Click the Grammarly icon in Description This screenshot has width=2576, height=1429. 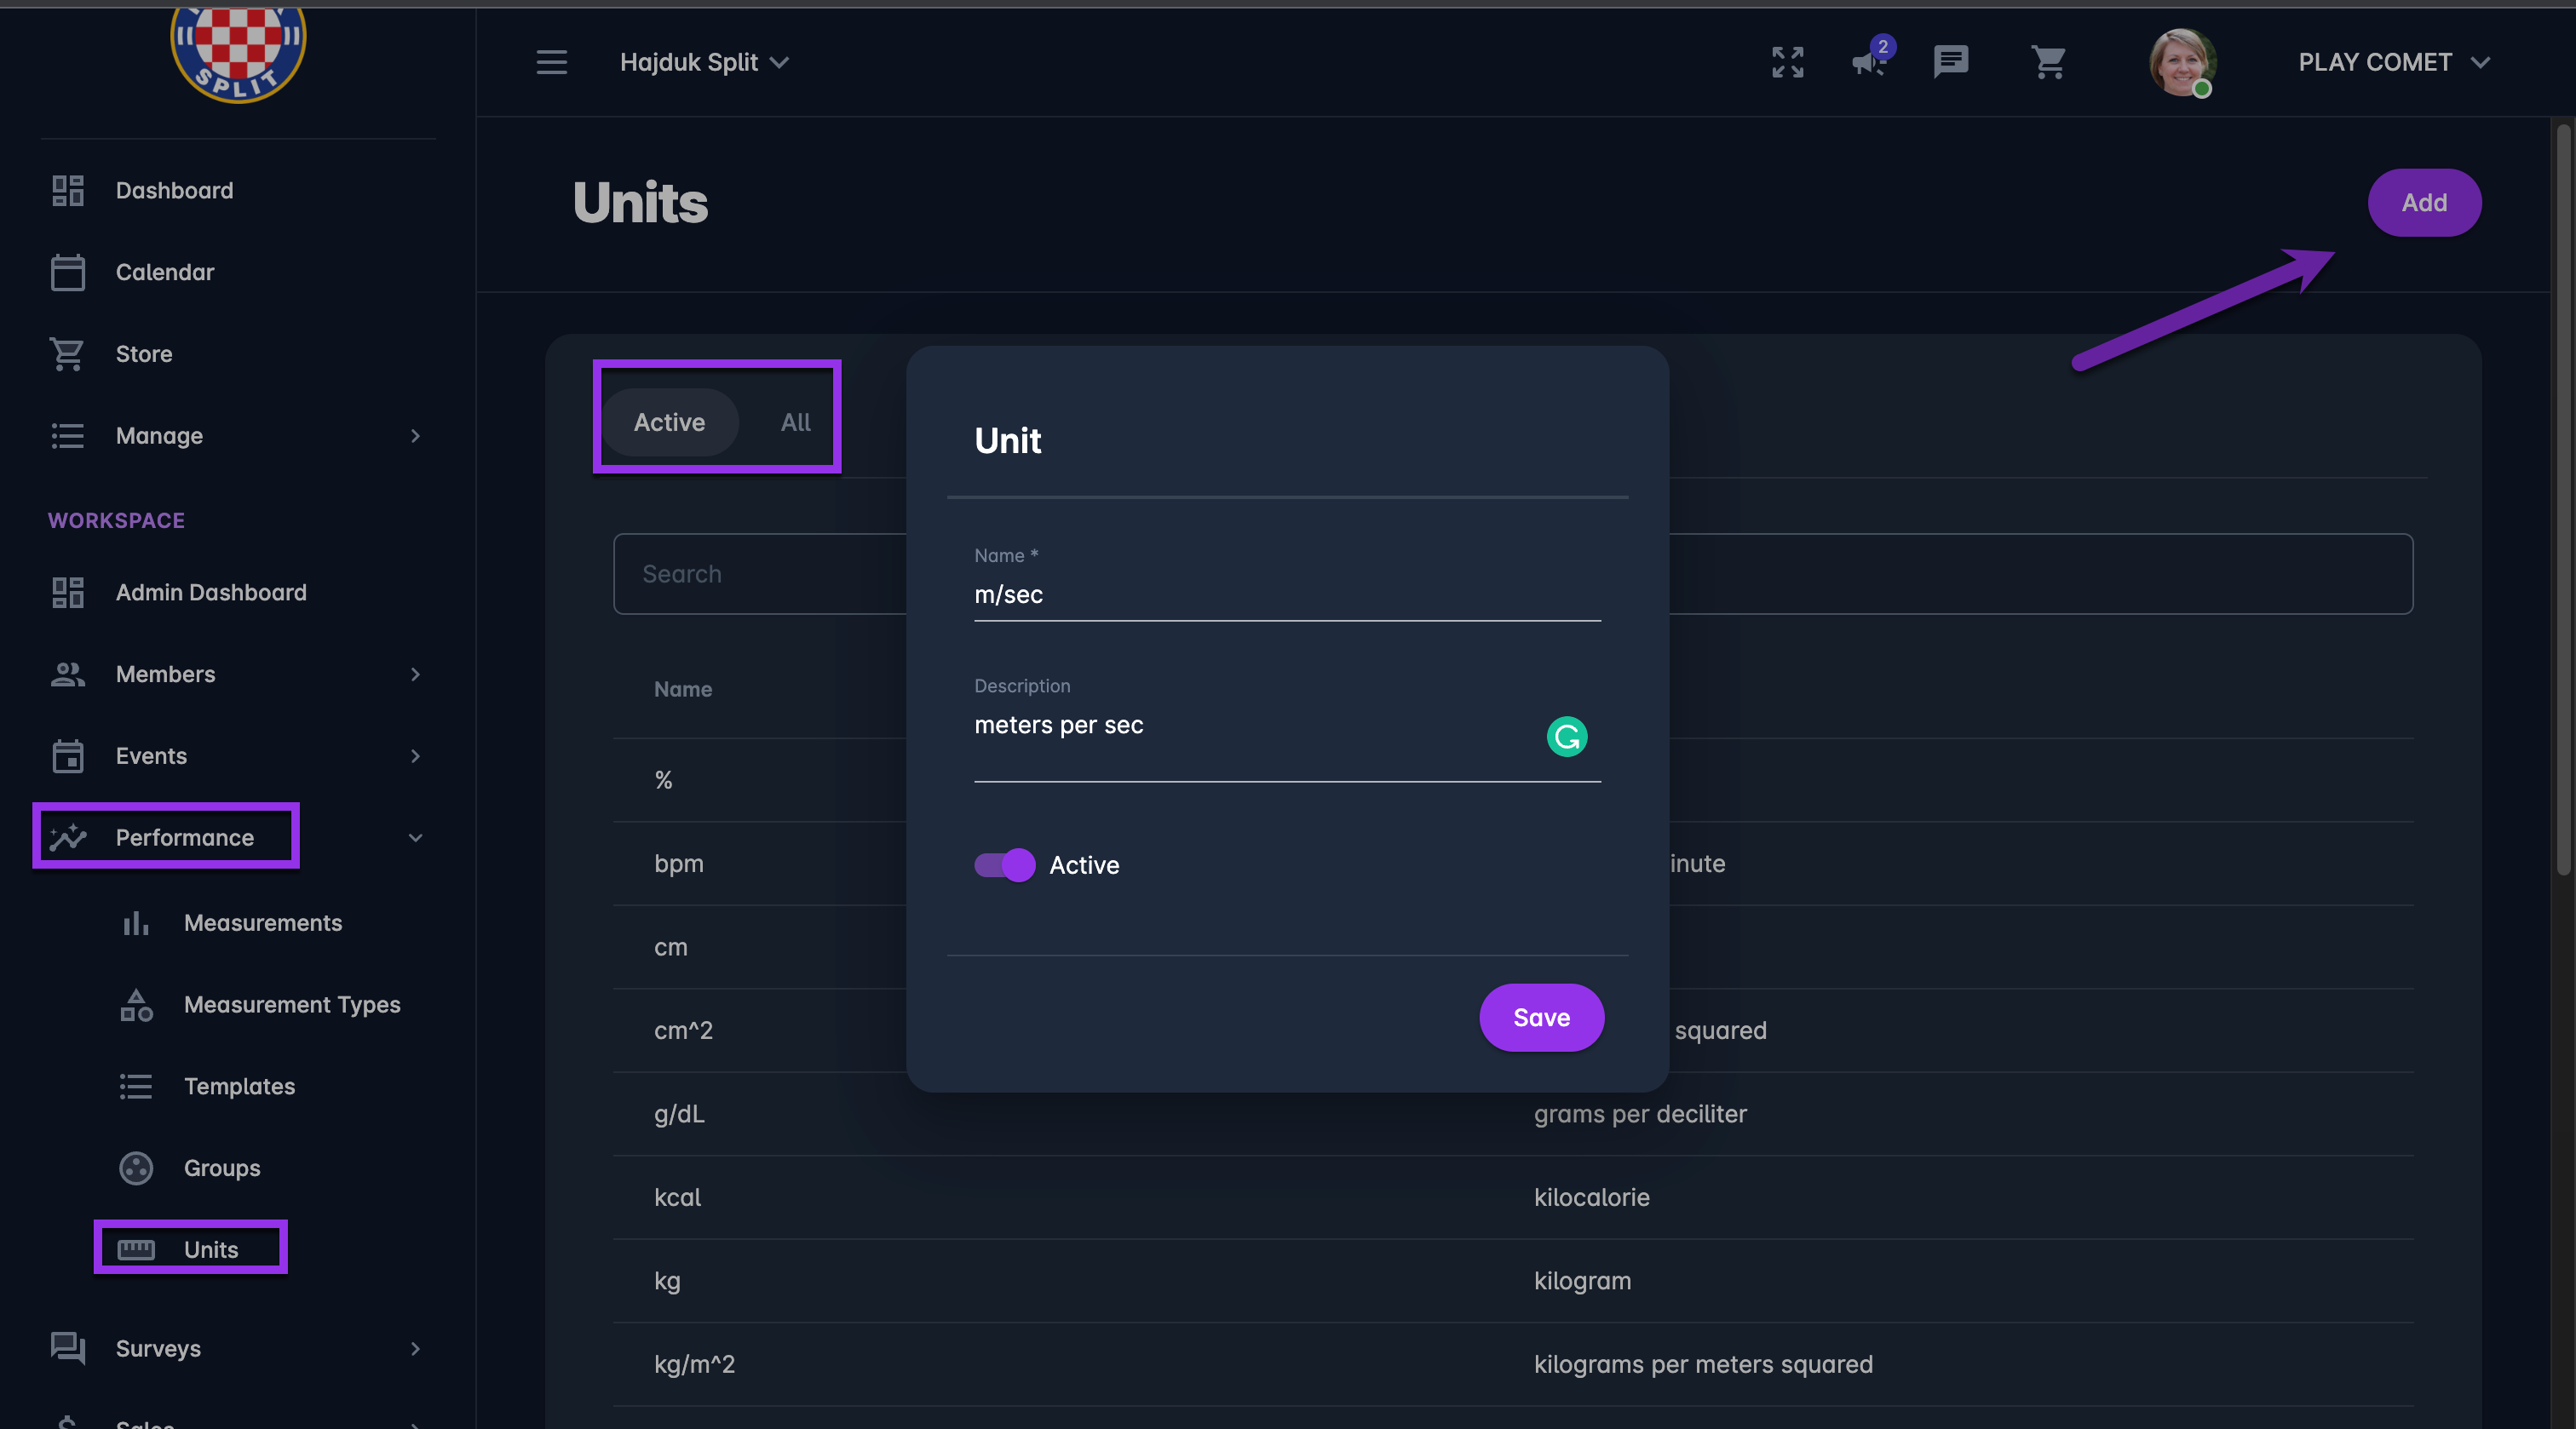(x=1566, y=737)
